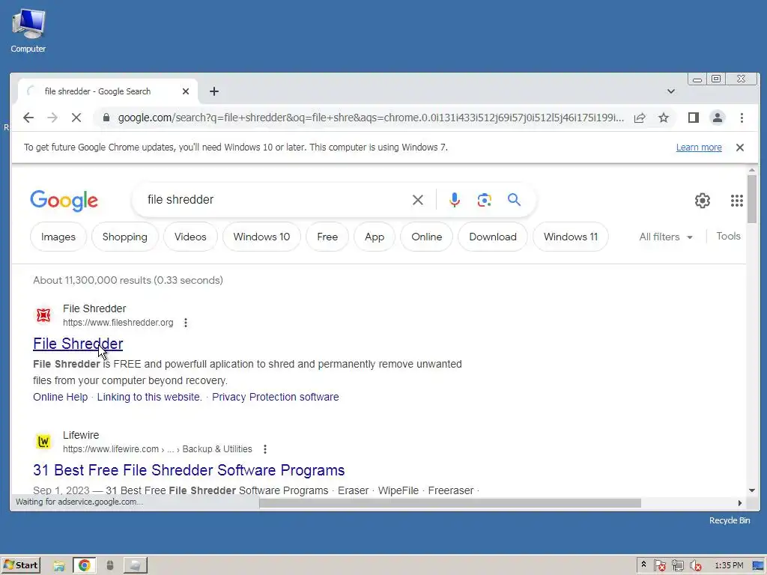Open the search Tools button
Viewport: 767px width, 575px height.
click(x=728, y=236)
